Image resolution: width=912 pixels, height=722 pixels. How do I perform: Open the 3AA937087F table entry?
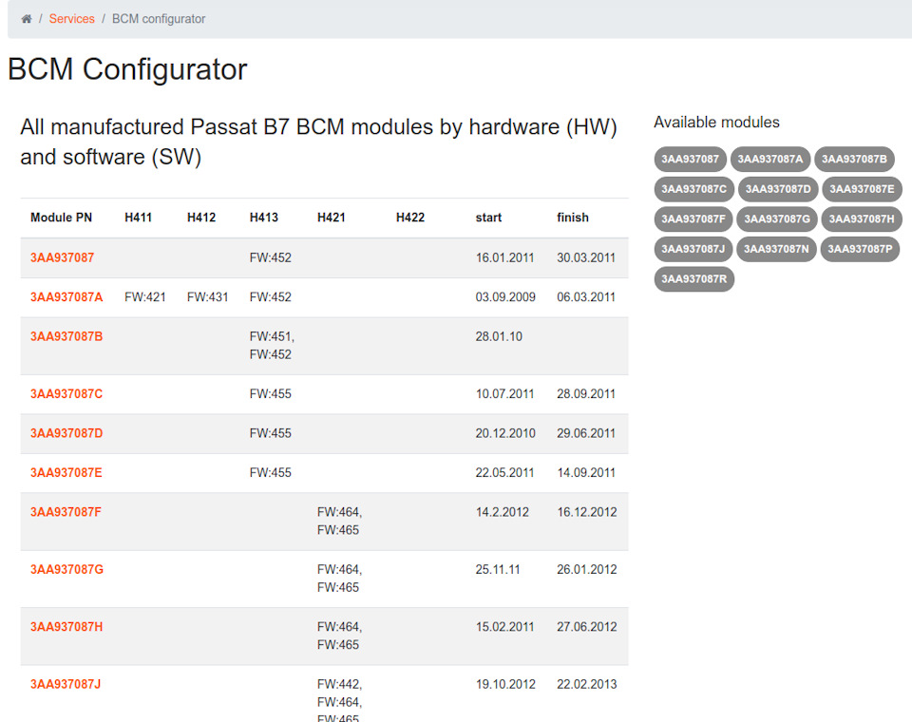66,512
